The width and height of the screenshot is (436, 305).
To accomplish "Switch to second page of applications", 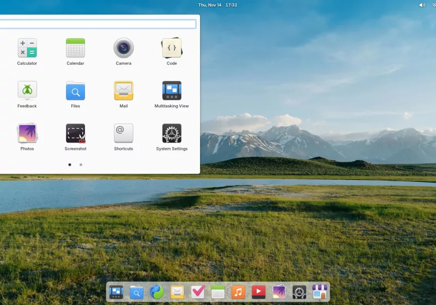I will pos(81,164).
